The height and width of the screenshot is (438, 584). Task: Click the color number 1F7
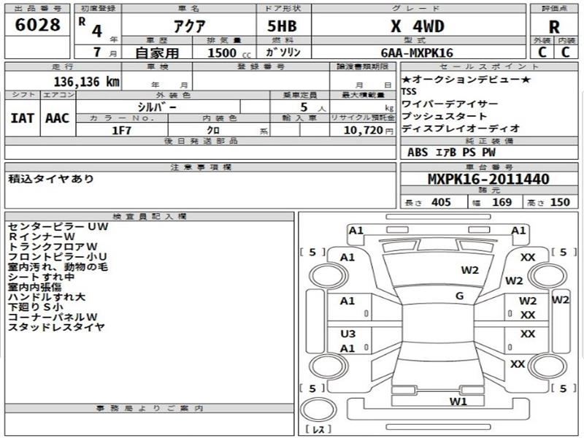[122, 131]
